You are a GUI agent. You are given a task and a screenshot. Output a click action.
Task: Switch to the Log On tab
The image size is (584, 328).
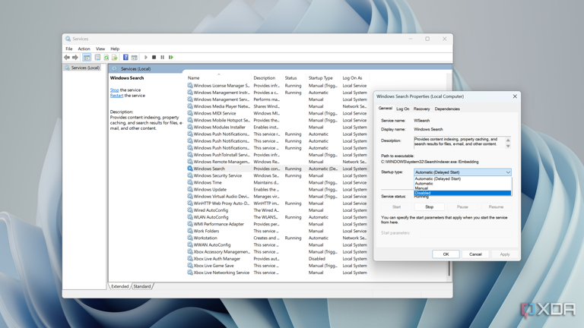402,109
